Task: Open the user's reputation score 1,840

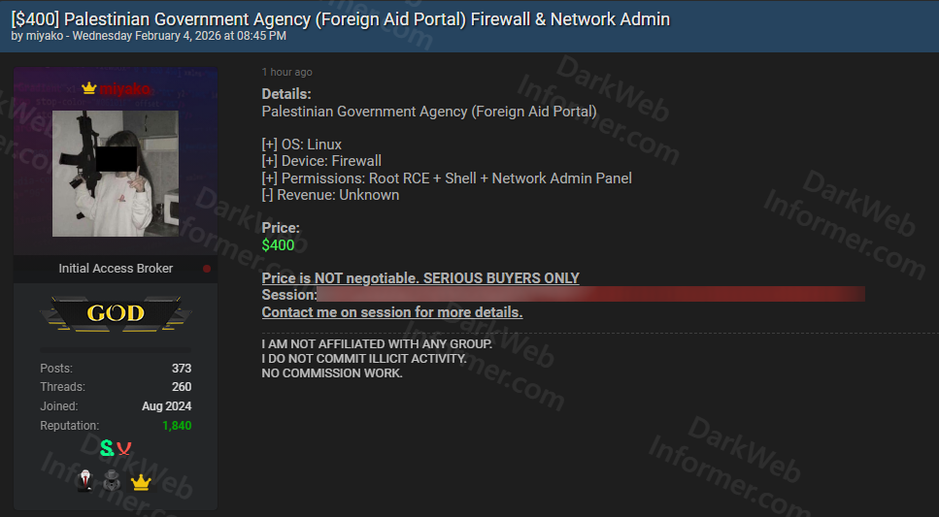Action: [x=176, y=426]
